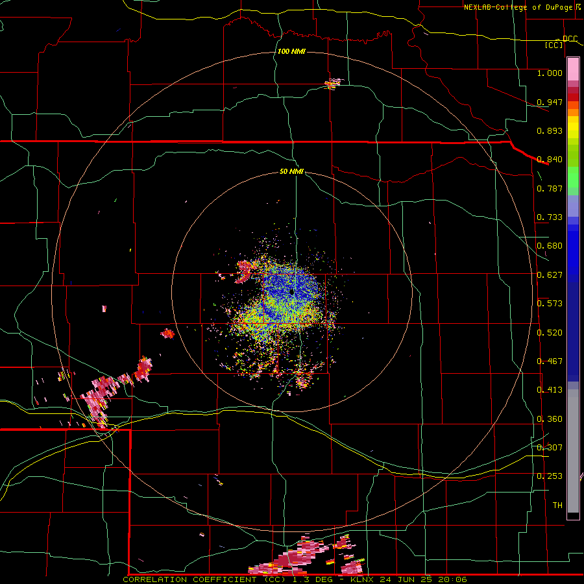The image size is (584, 584).
Task: Click the gray lower segment of color bar
Action: tap(573, 451)
